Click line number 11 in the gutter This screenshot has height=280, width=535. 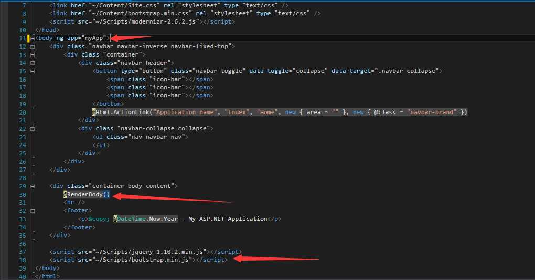(23, 38)
